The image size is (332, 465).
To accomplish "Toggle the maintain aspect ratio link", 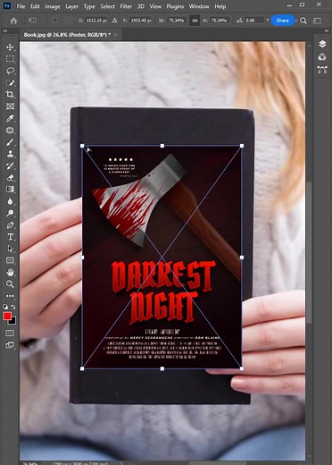I will (195, 21).
